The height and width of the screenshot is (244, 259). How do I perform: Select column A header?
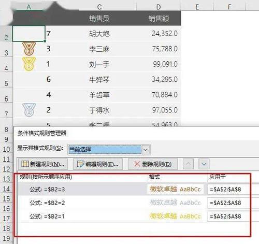[x=28, y=7]
